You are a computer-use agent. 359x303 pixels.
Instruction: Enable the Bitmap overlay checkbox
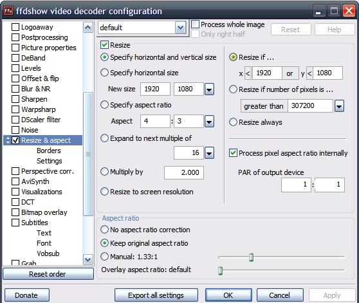coord(15,212)
